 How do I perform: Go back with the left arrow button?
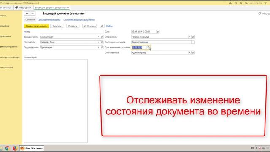pos(27,14)
